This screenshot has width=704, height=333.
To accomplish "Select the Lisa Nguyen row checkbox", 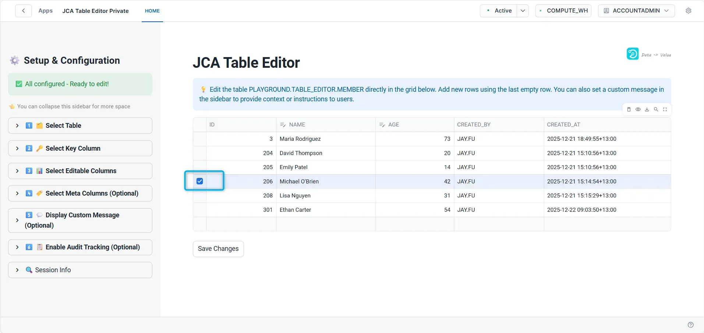I will [199, 196].
